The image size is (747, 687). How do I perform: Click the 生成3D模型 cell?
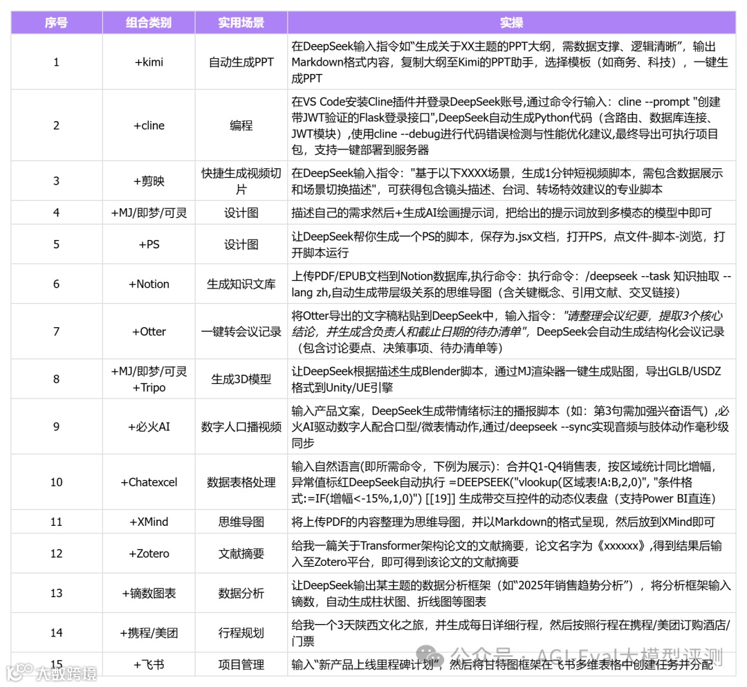click(241, 379)
